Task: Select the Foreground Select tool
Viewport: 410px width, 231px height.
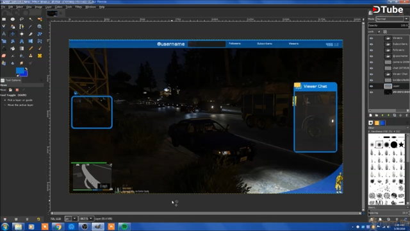Action: pyautogui.click(x=13, y=26)
